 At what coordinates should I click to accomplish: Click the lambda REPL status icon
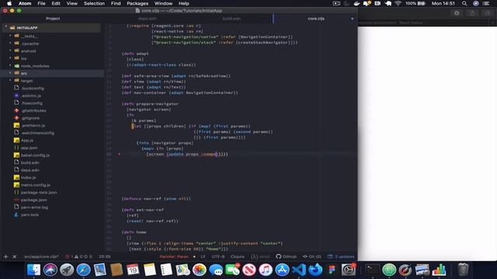tap(260, 257)
